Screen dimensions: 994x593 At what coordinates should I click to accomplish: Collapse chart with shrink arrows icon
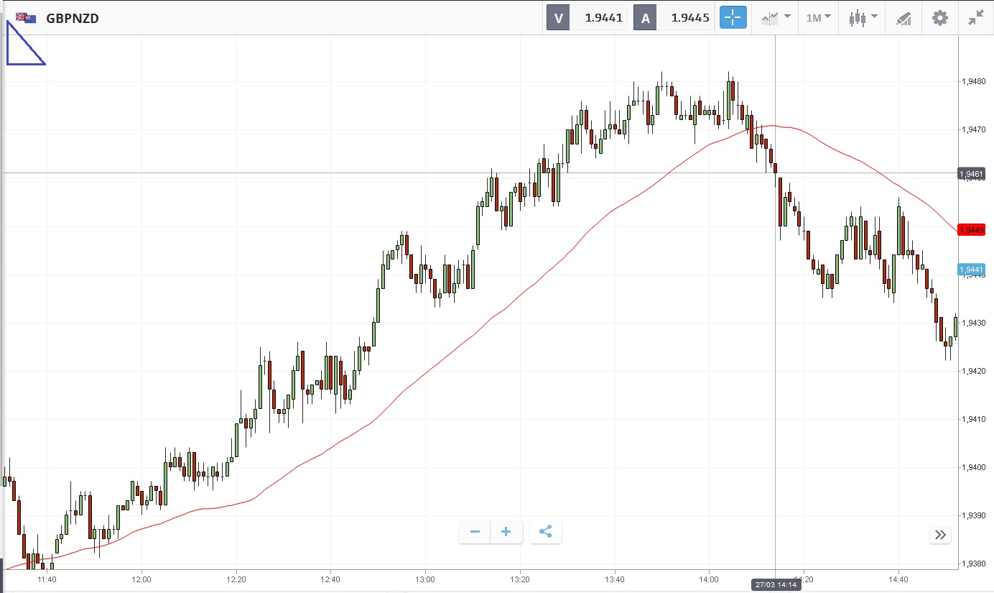coord(975,18)
